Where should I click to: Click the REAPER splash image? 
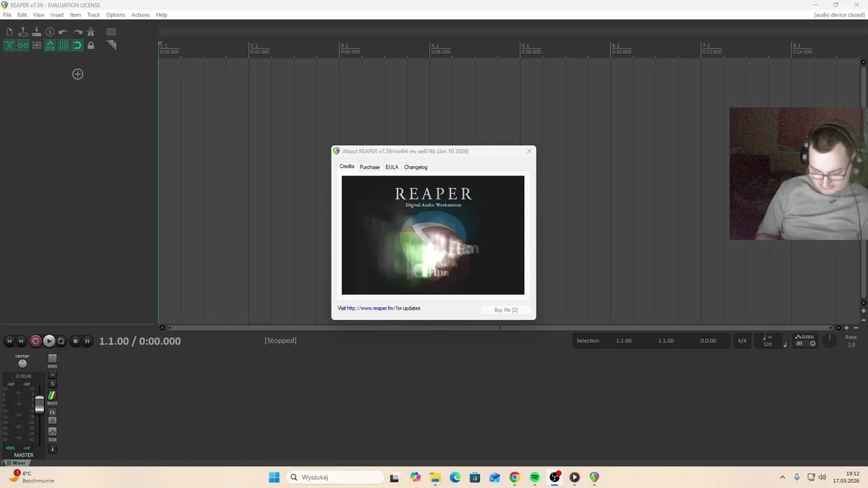[x=433, y=235]
